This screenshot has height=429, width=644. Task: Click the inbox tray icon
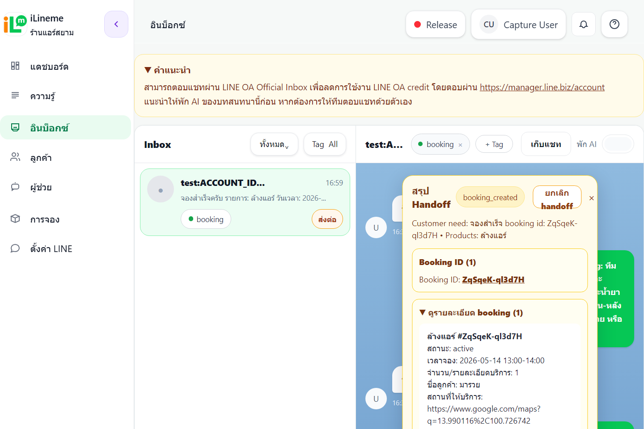(x=15, y=127)
